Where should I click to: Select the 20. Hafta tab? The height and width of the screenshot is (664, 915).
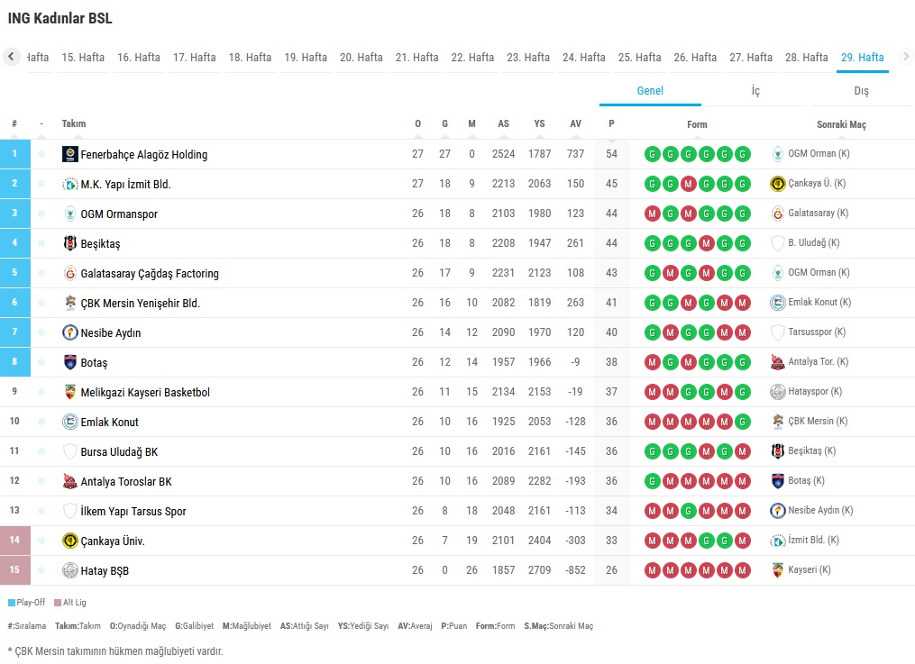point(361,58)
